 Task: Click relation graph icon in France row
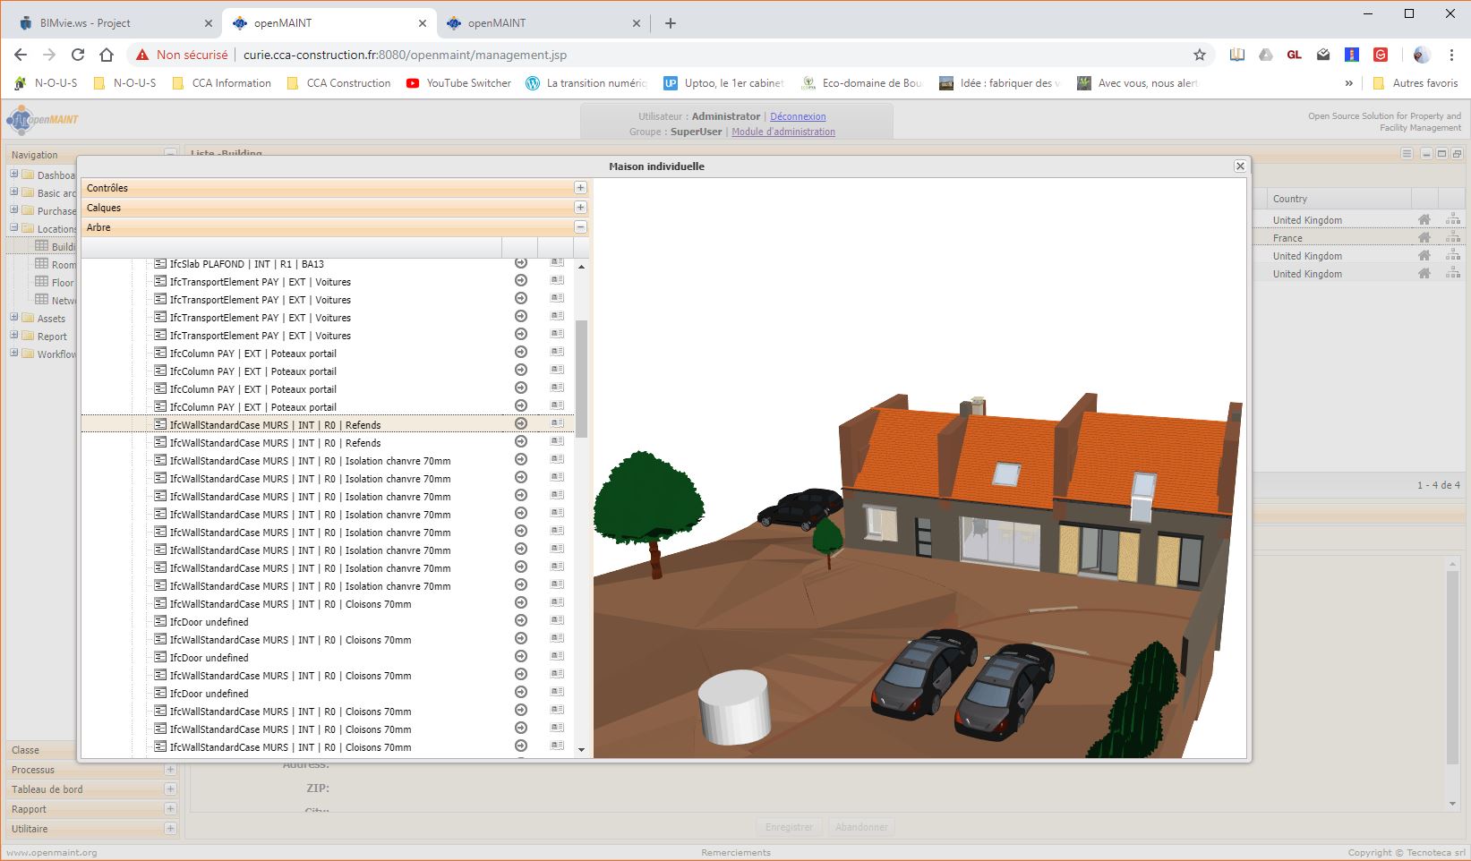click(x=1452, y=238)
